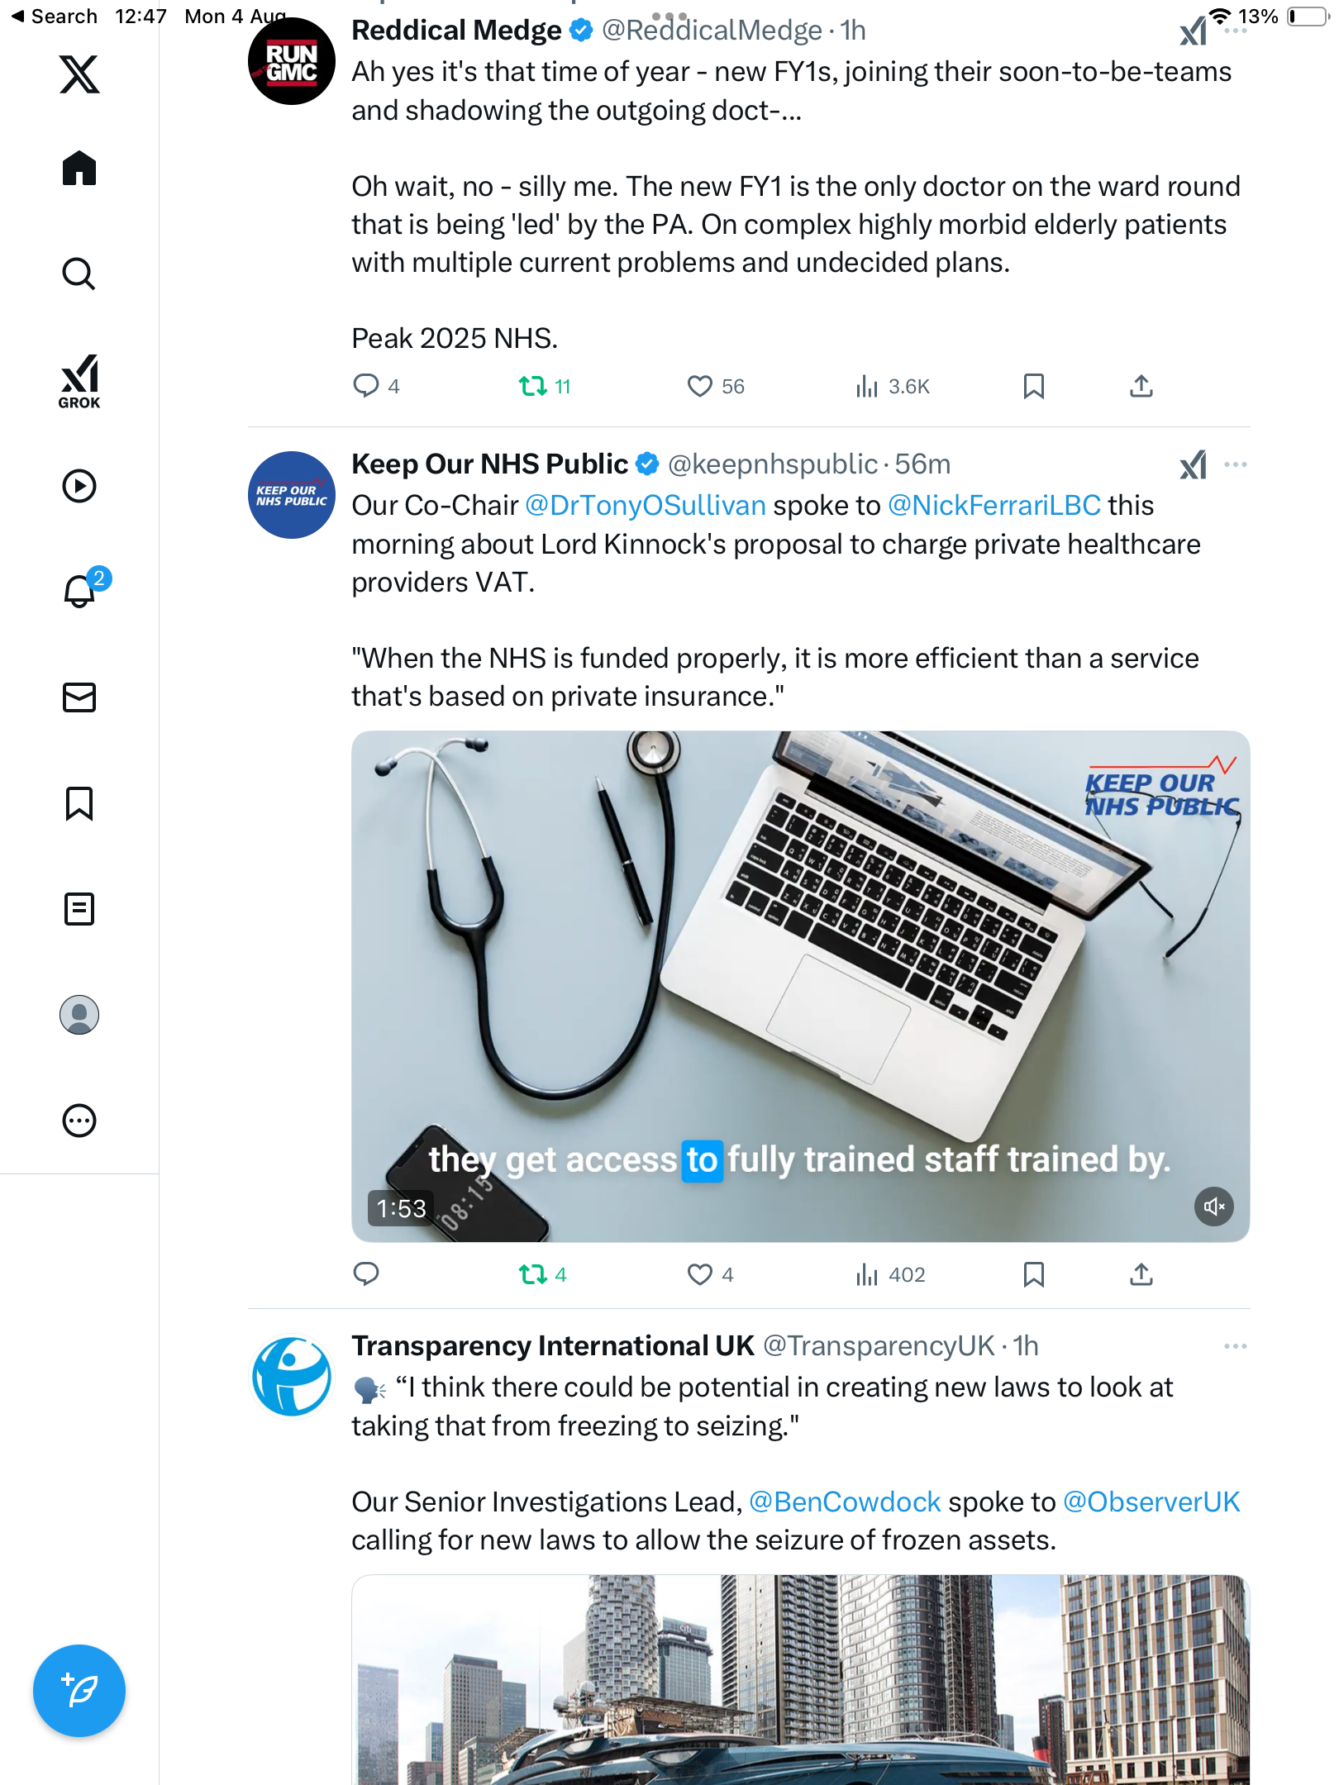
Task: Open the Search magnifier in sidebar
Action: coord(79,274)
